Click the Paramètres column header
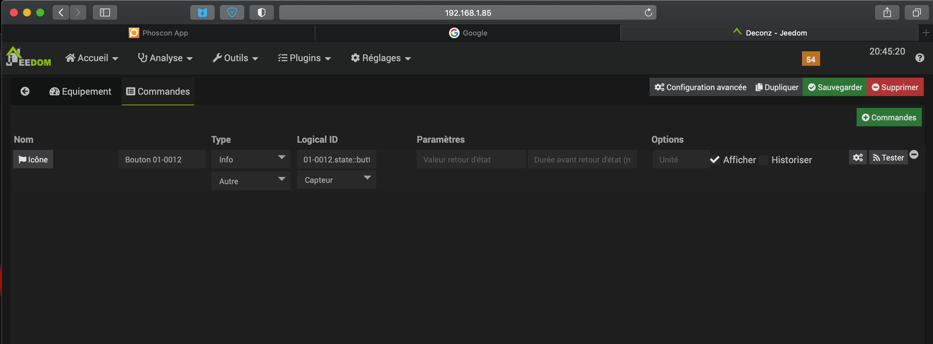This screenshot has width=933, height=344. point(440,140)
